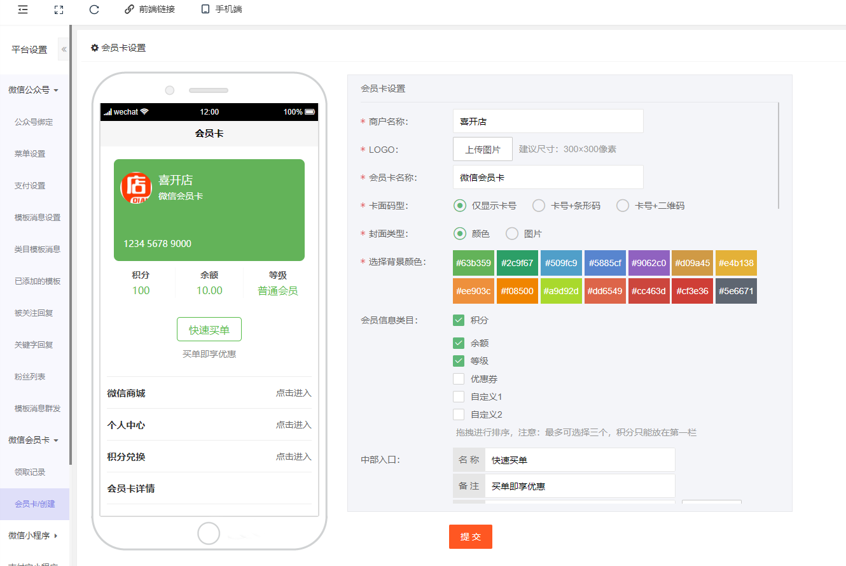Pick background color #f08500
The width and height of the screenshot is (846, 566).
pyautogui.click(x=517, y=291)
